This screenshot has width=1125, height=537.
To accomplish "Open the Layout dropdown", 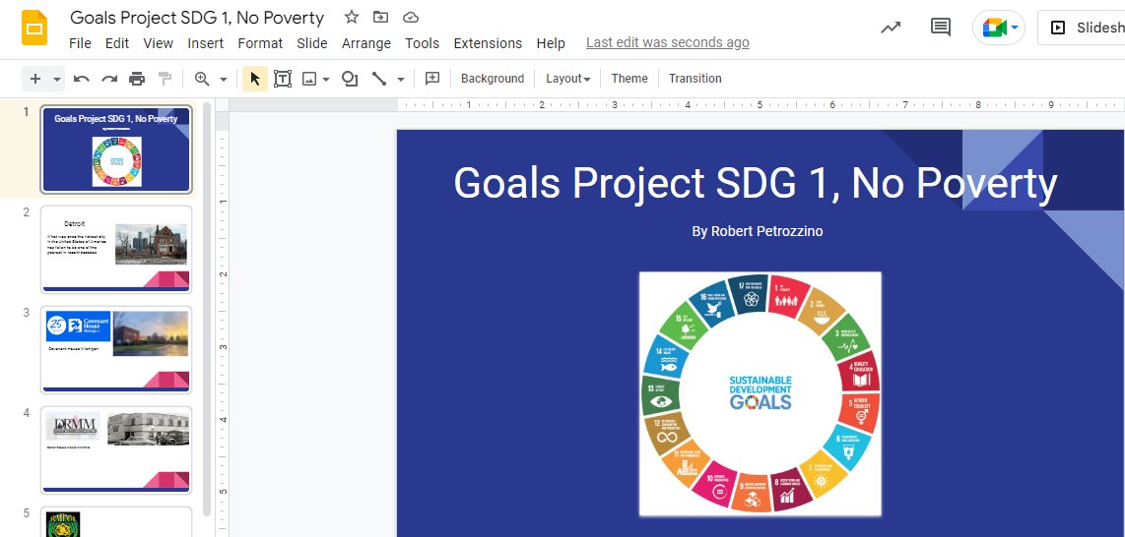I will tap(567, 79).
